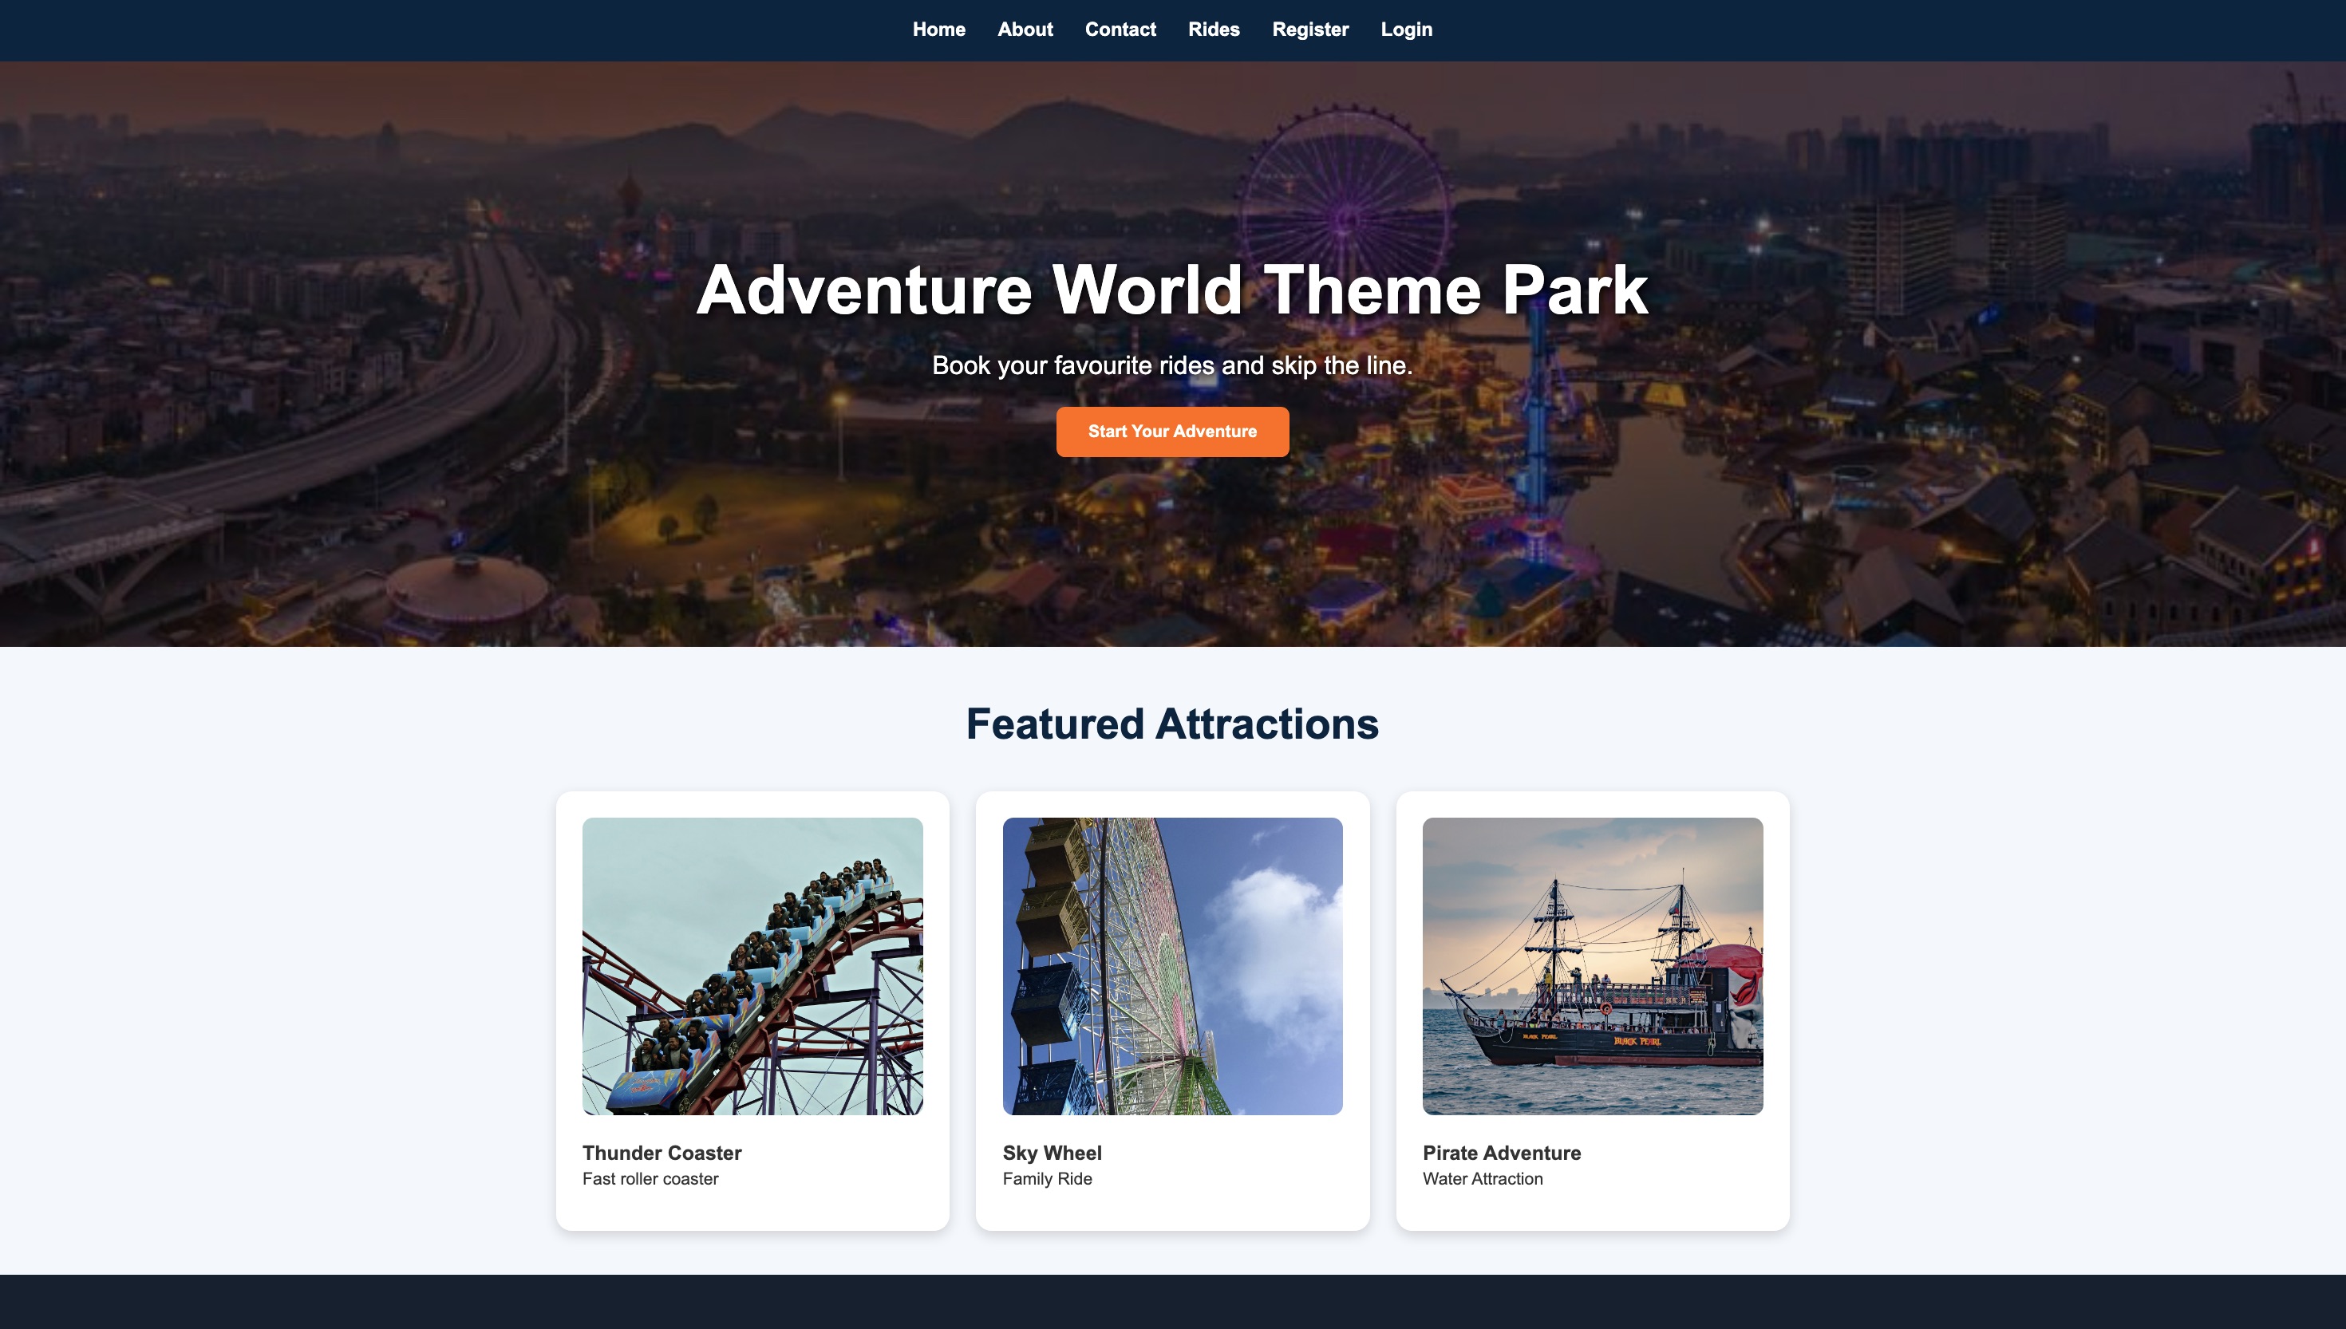Click the Start Your Adventure button
This screenshot has width=2346, height=1329.
click(x=1172, y=432)
